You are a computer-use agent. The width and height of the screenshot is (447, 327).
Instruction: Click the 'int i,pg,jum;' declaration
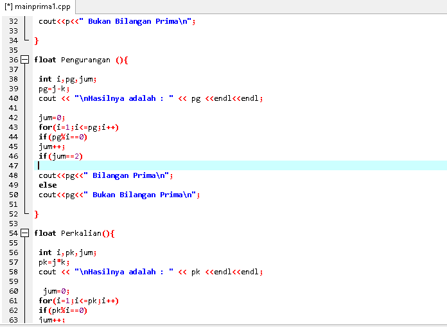point(67,79)
